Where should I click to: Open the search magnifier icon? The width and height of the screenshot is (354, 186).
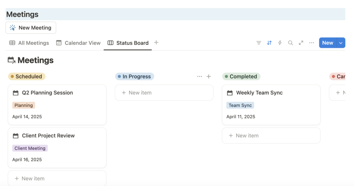coord(290,43)
